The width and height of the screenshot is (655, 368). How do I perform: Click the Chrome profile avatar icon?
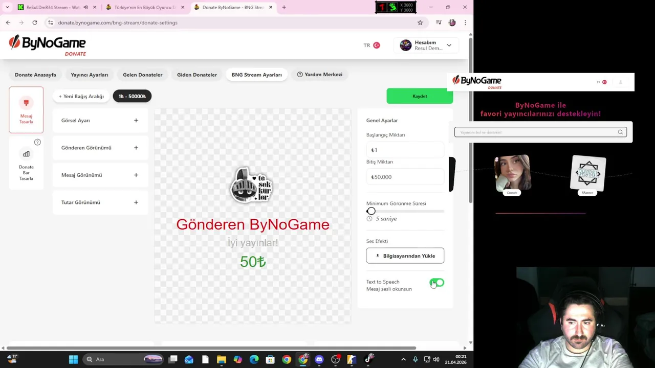point(452,22)
